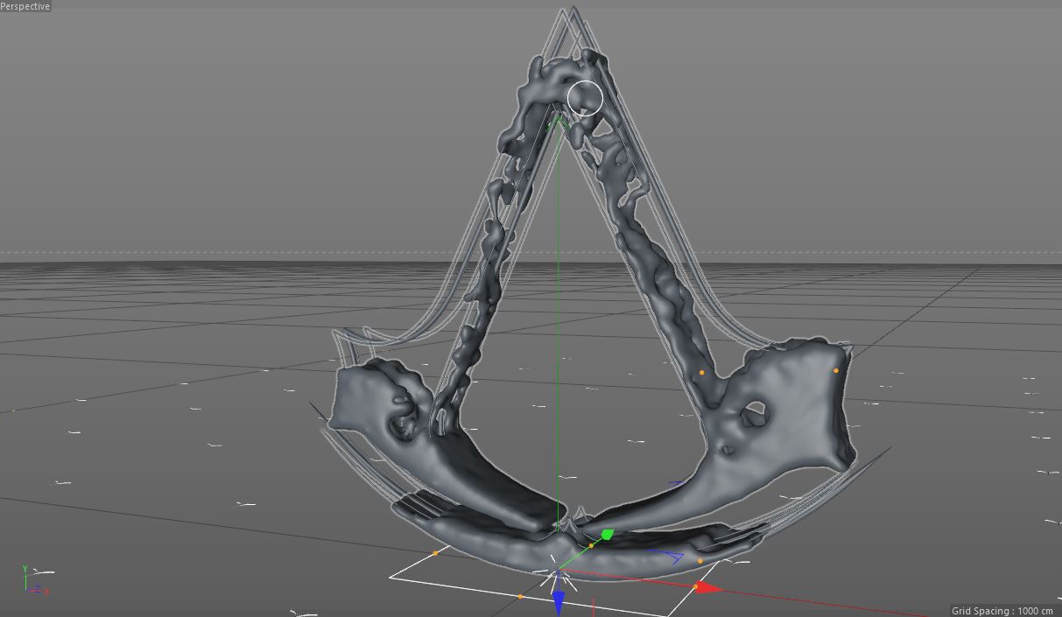
Task: Select the blue Z-axis arrow handle
Action: click(x=558, y=602)
